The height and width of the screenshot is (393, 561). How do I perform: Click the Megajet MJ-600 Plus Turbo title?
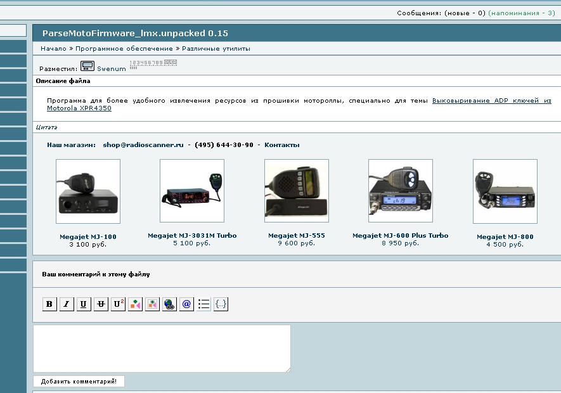tap(401, 236)
